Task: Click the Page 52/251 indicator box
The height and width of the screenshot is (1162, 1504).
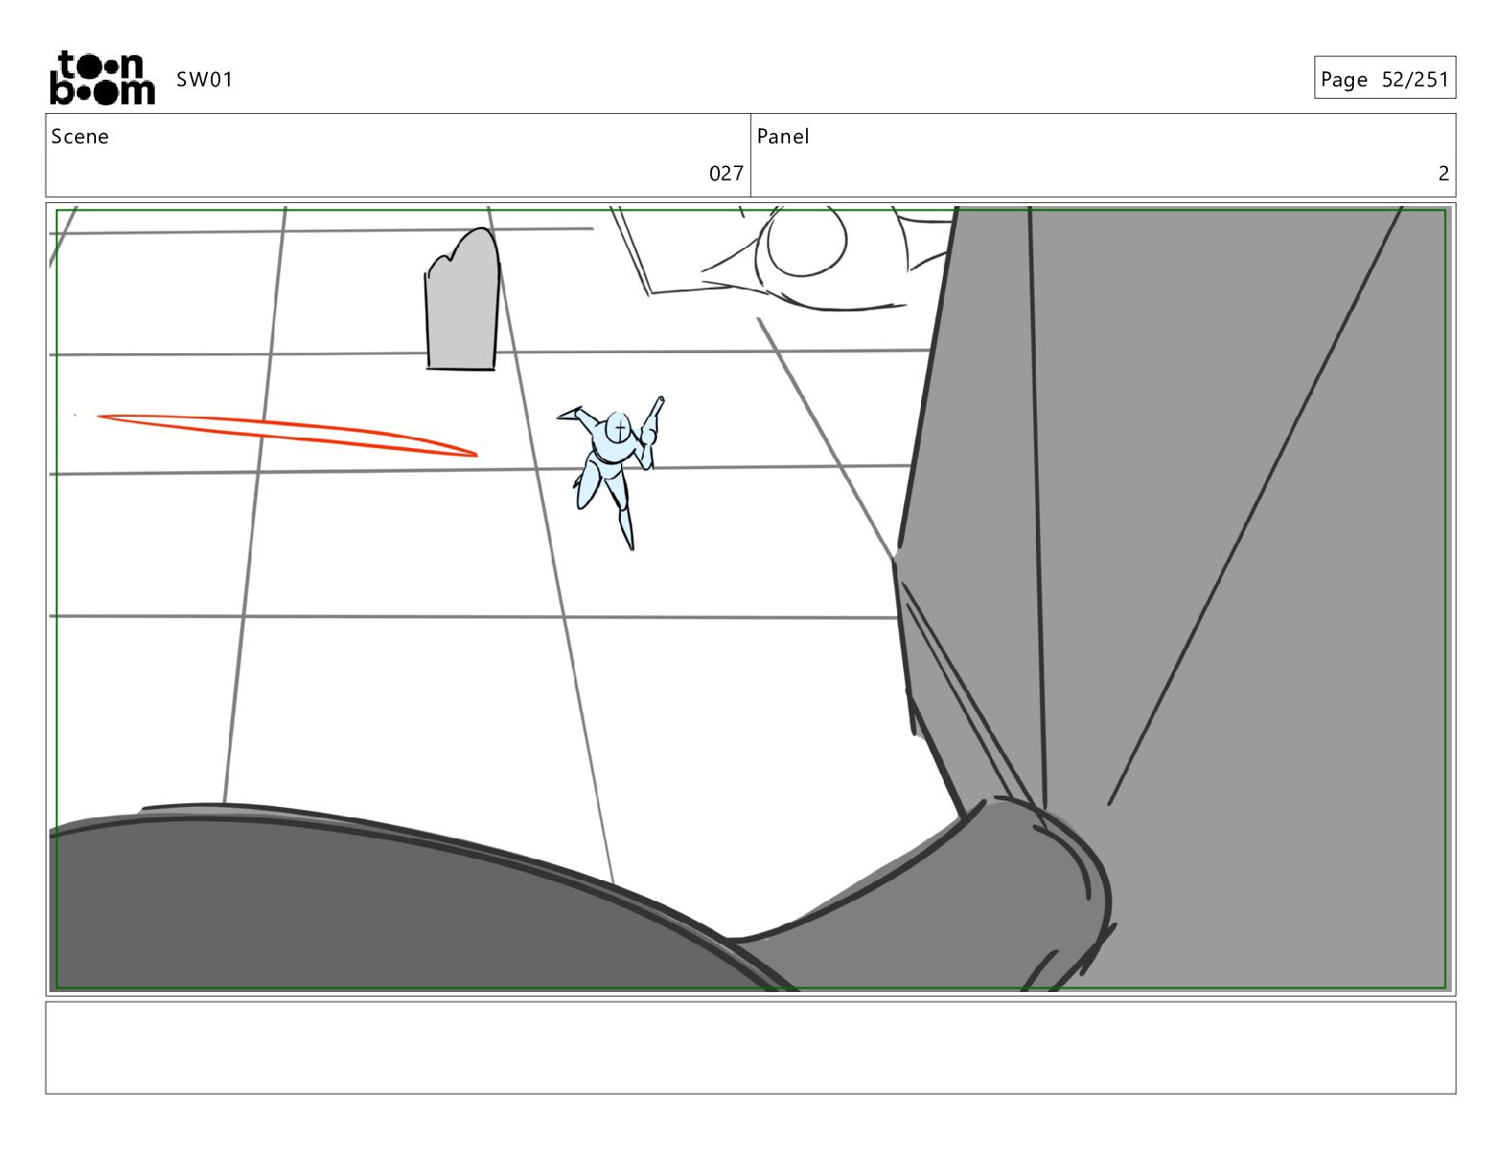Action: pyautogui.click(x=1384, y=78)
